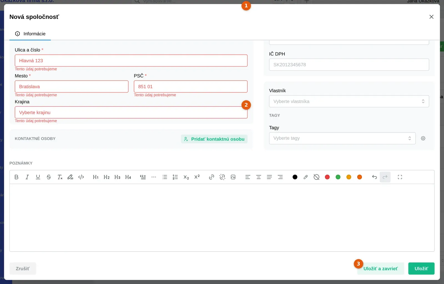Open the Vyberte tagy dropdown
444x284 pixels.
pyautogui.click(x=342, y=138)
